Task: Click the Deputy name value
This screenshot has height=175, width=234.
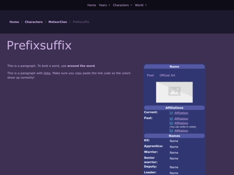Action: pyautogui.click(x=174, y=167)
